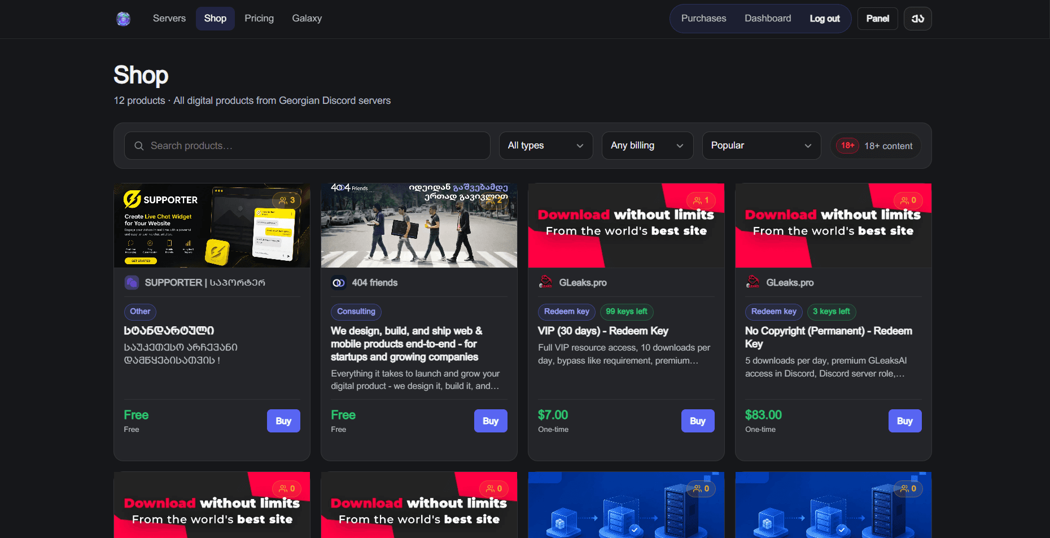Switch language with the Georgian toggle
Viewport: 1050px width, 538px height.
[x=918, y=19]
